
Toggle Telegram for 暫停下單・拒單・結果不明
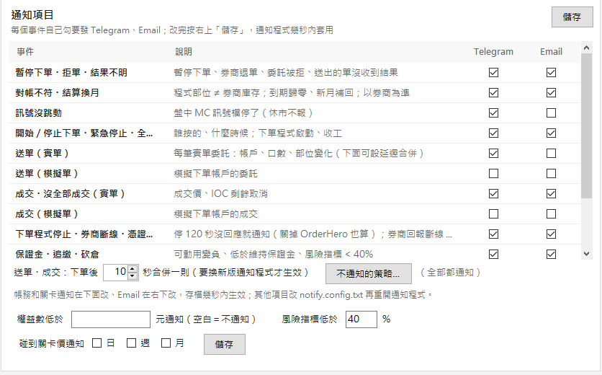pos(493,72)
